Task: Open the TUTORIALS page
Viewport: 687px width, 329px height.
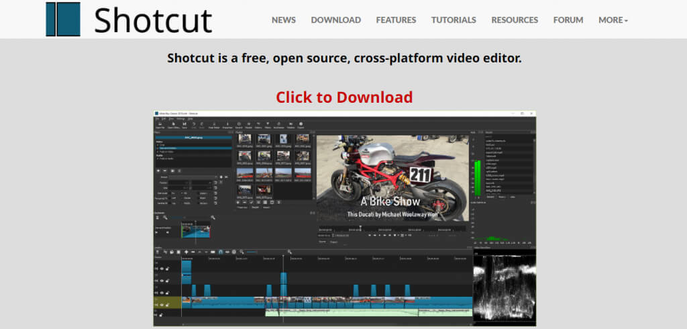Action: (454, 20)
